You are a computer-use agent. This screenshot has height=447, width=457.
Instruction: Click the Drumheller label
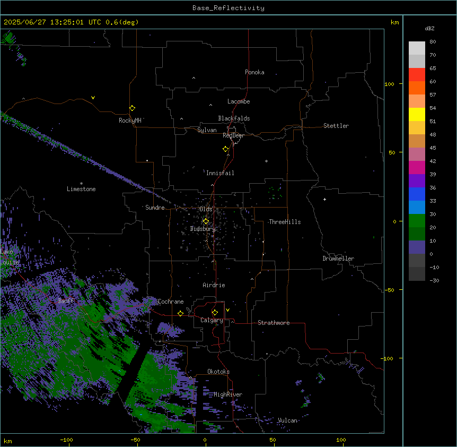click(x=338, y=259)
